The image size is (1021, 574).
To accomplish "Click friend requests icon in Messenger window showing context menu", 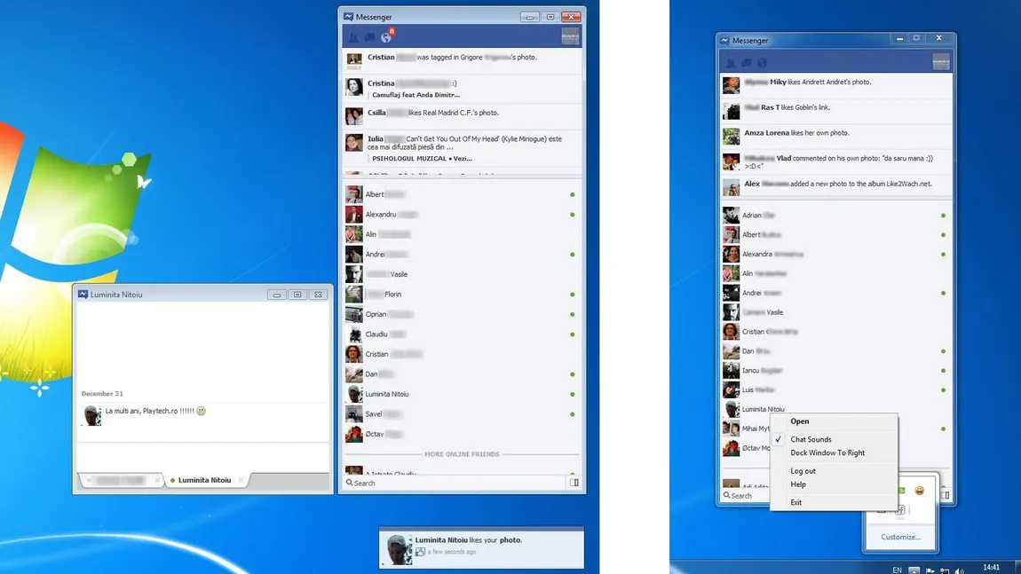I will pos(731,63).
